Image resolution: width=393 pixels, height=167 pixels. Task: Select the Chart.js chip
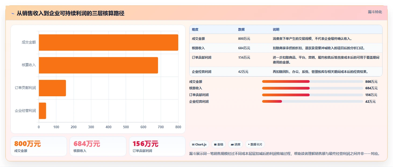[199, 144]
